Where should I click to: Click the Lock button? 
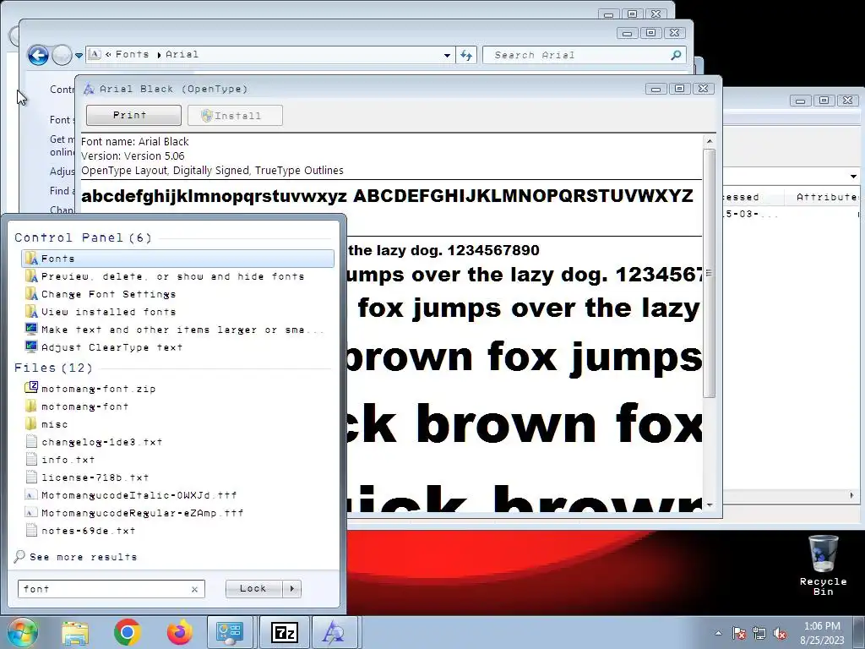[x=253, y=589]
